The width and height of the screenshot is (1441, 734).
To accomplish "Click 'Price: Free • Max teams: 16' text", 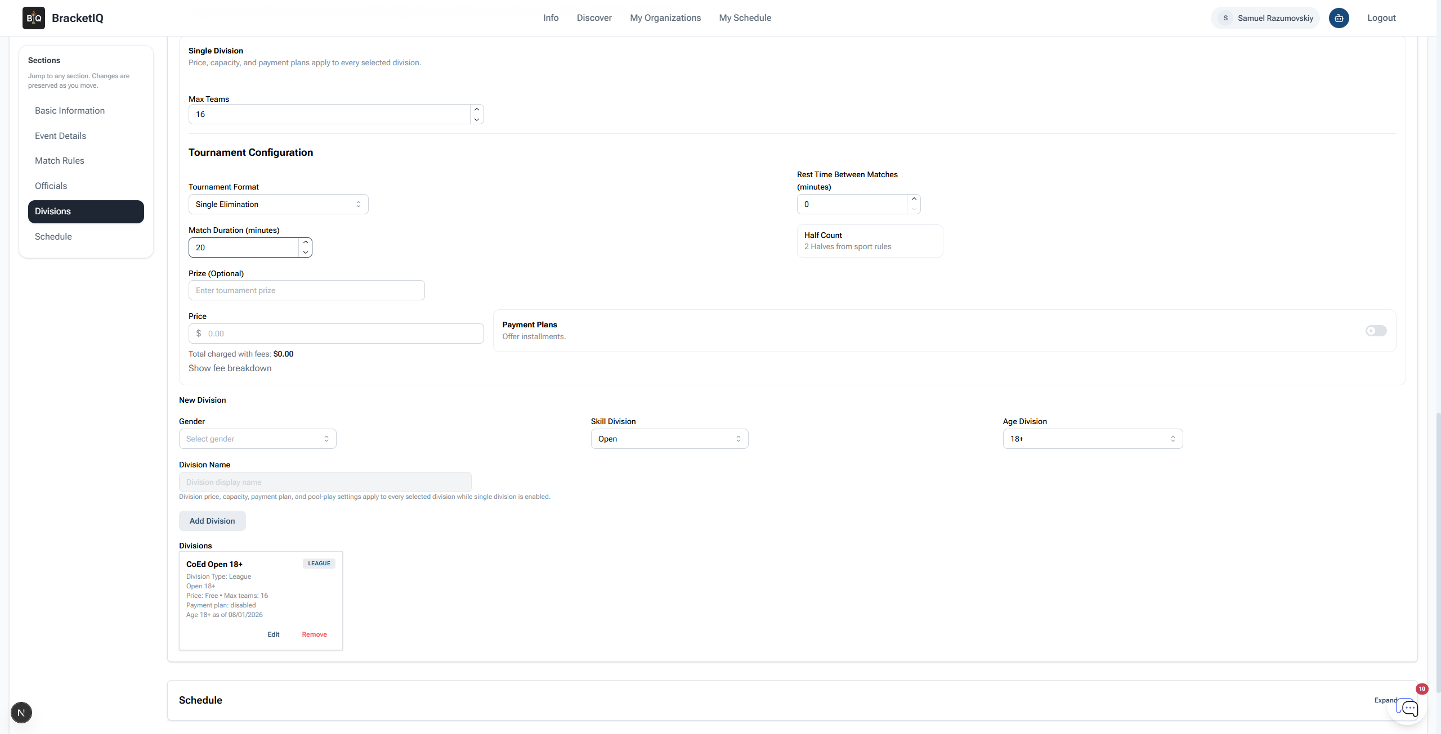I will click(x=227, y=596).
